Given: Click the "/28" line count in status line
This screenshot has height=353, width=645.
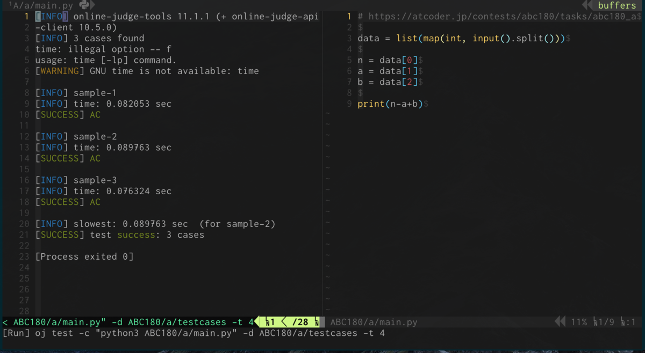Looking at the screenshot, I should (x=300, y=322).
